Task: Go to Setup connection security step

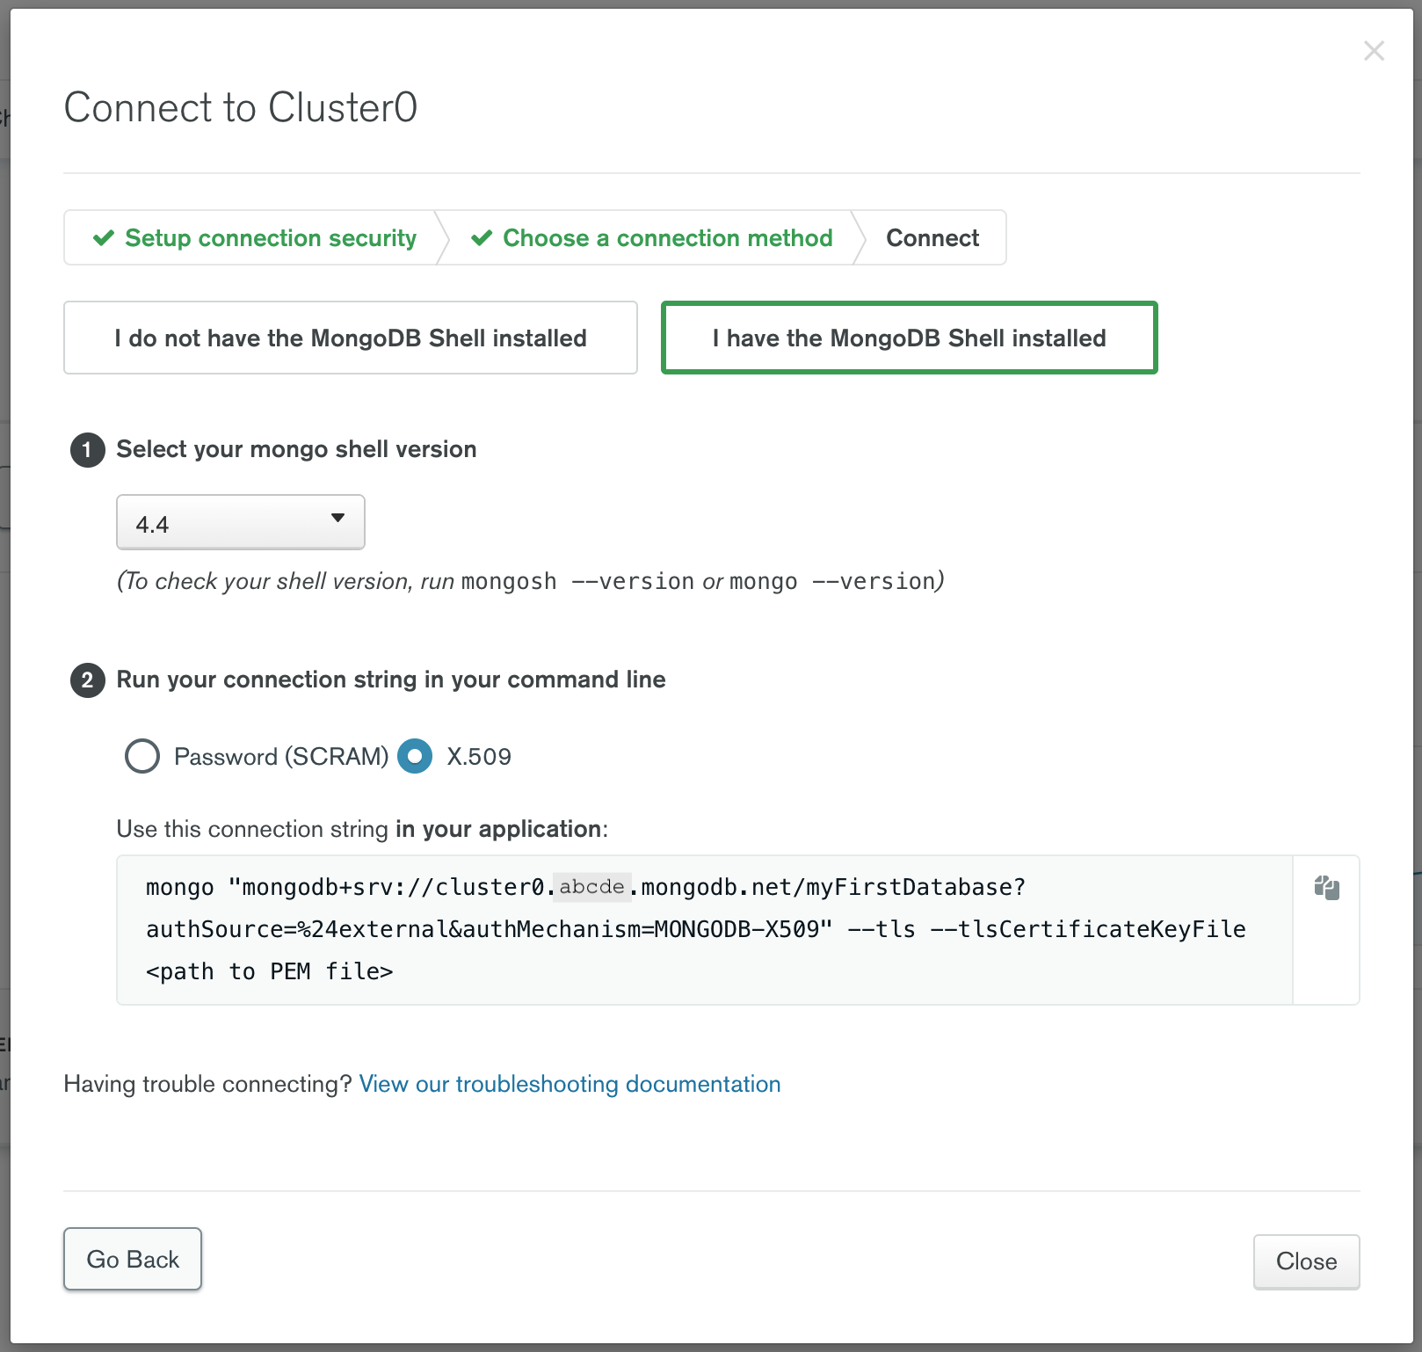Action: tap(270, 238)
